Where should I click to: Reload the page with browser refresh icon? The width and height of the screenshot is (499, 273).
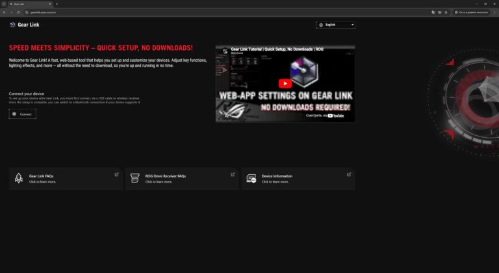coord(18,12)
